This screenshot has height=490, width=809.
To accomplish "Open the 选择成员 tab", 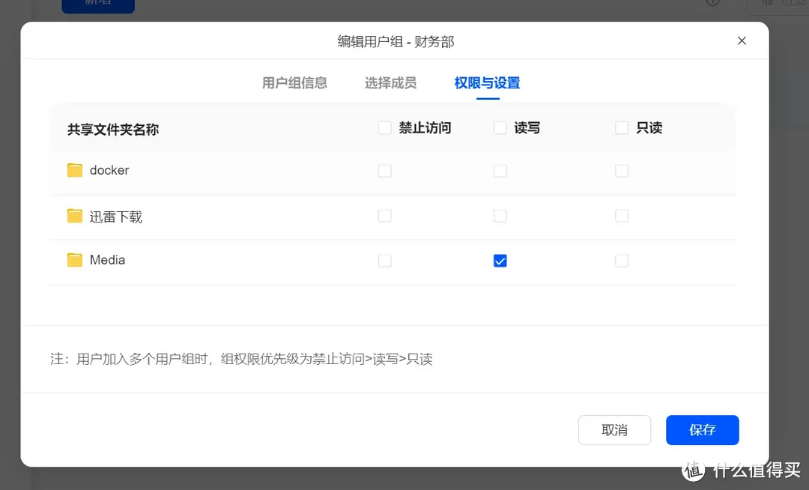I will 390,83.
